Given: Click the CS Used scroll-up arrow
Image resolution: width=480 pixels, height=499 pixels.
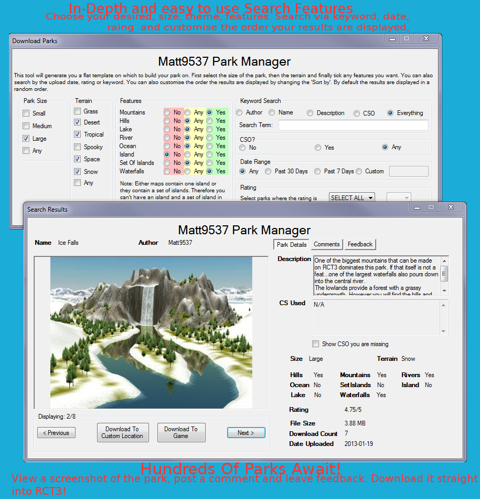Looking at the screenshot, I should coord(443,305).
